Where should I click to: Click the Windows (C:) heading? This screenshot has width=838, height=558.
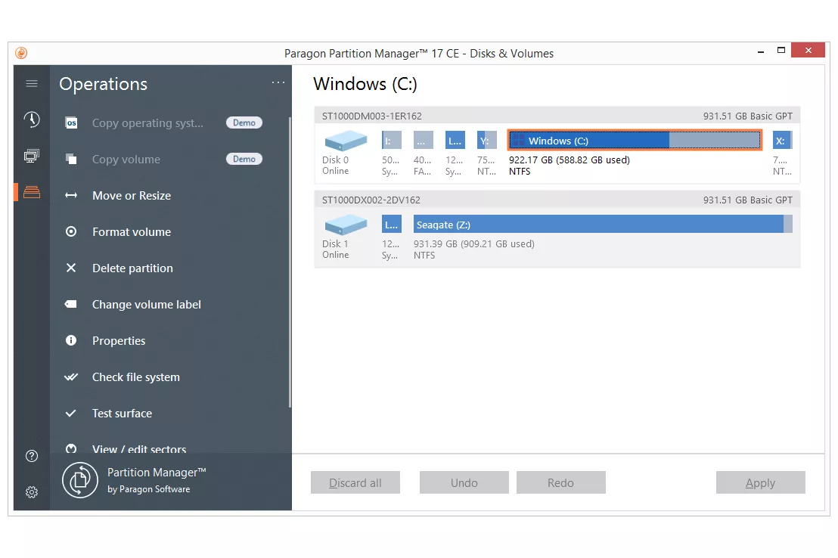365,84
